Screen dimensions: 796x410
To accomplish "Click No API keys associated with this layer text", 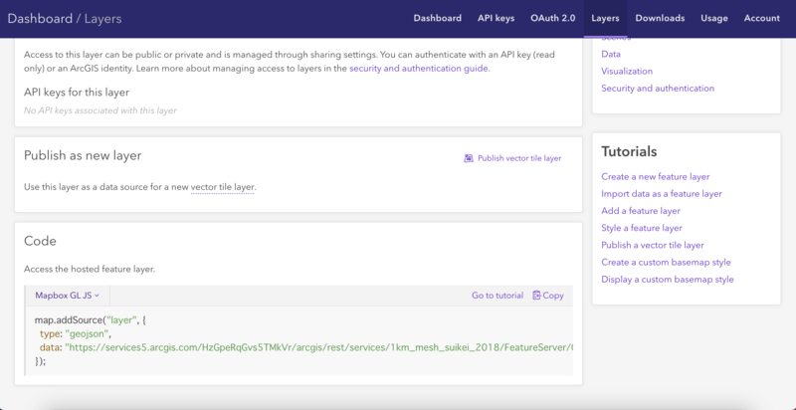I will (100, 110).
